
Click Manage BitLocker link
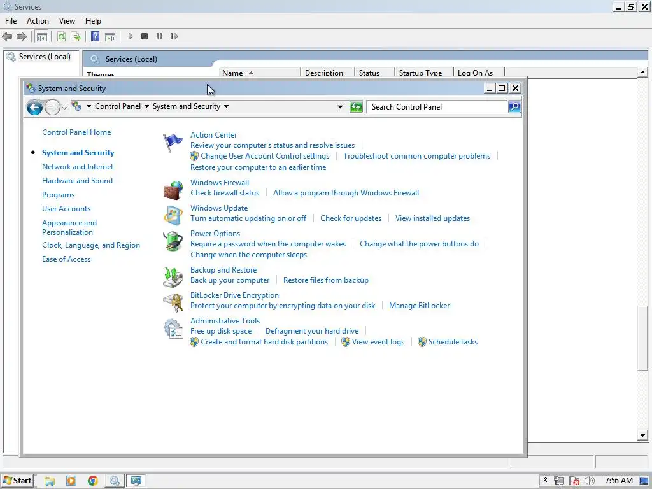419,306
